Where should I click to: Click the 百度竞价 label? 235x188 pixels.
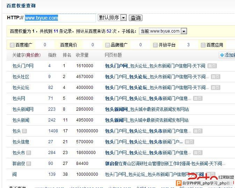68,45
